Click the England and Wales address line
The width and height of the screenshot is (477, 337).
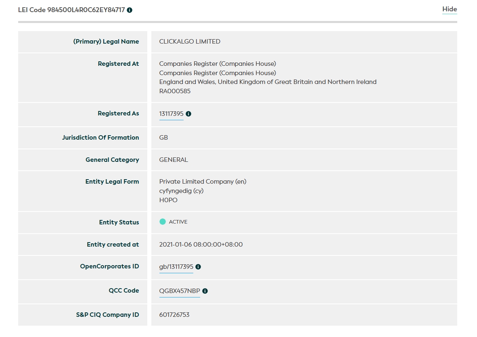coord(268,82)
